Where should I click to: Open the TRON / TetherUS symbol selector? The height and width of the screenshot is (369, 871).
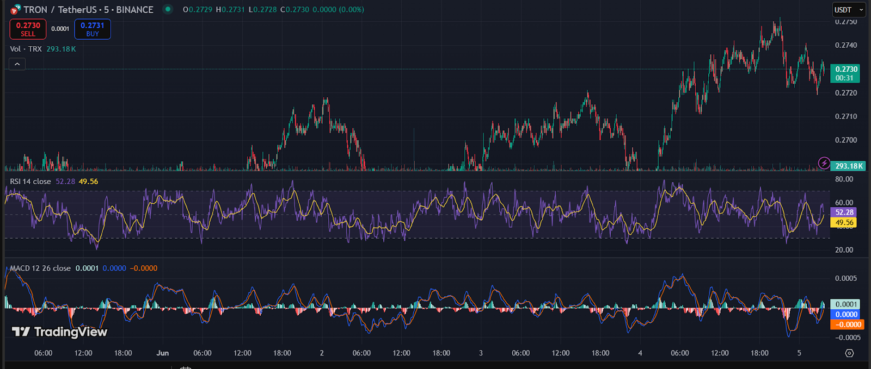coord(88,10)
